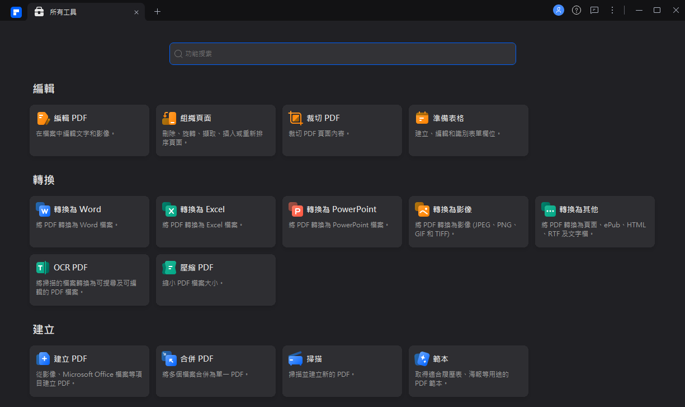Click the 組織頁面 tool icon
This screenshot has height=407, width=685.
point(169,118)
